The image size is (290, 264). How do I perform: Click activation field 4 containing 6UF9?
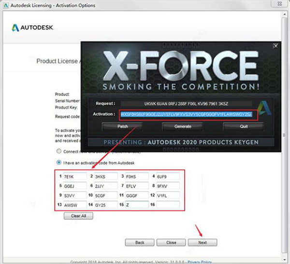168,177
